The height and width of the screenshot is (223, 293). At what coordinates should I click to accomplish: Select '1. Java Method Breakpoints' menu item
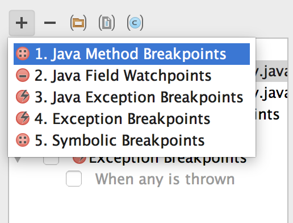tap(132, 54)
